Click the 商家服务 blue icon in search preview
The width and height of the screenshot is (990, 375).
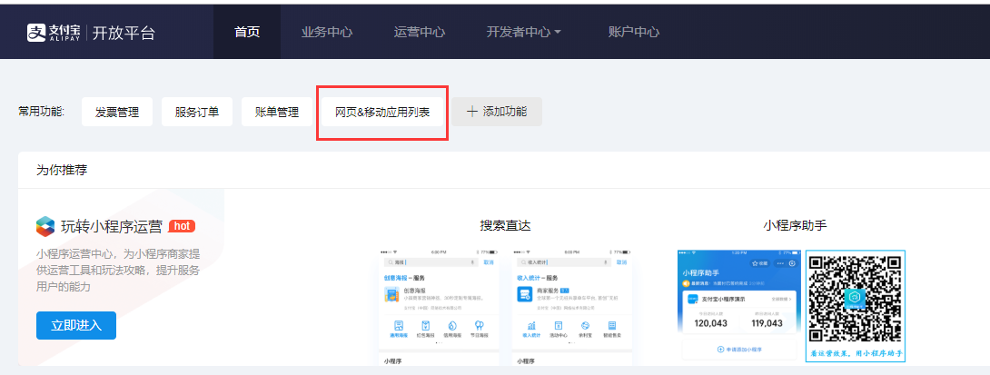point(525,295)
